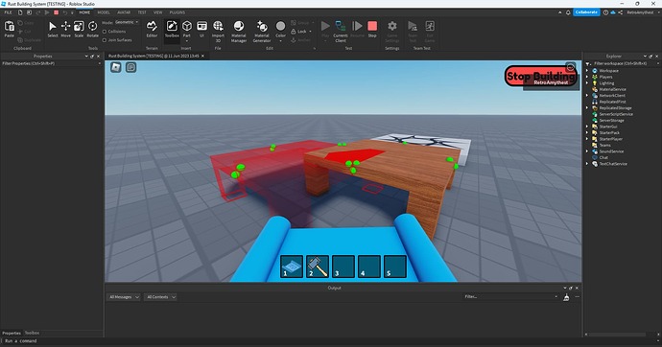Viewport: 662px width, 347px height.
Task: Activate the Rotate tool
Action: pyautogui.click(x=92, y=27)
